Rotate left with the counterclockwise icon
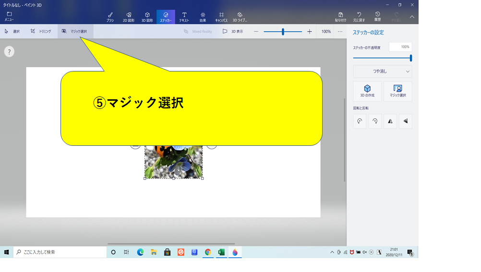Image resolution: width=481 pixels, height=272 pixels. tap(360, 121)
